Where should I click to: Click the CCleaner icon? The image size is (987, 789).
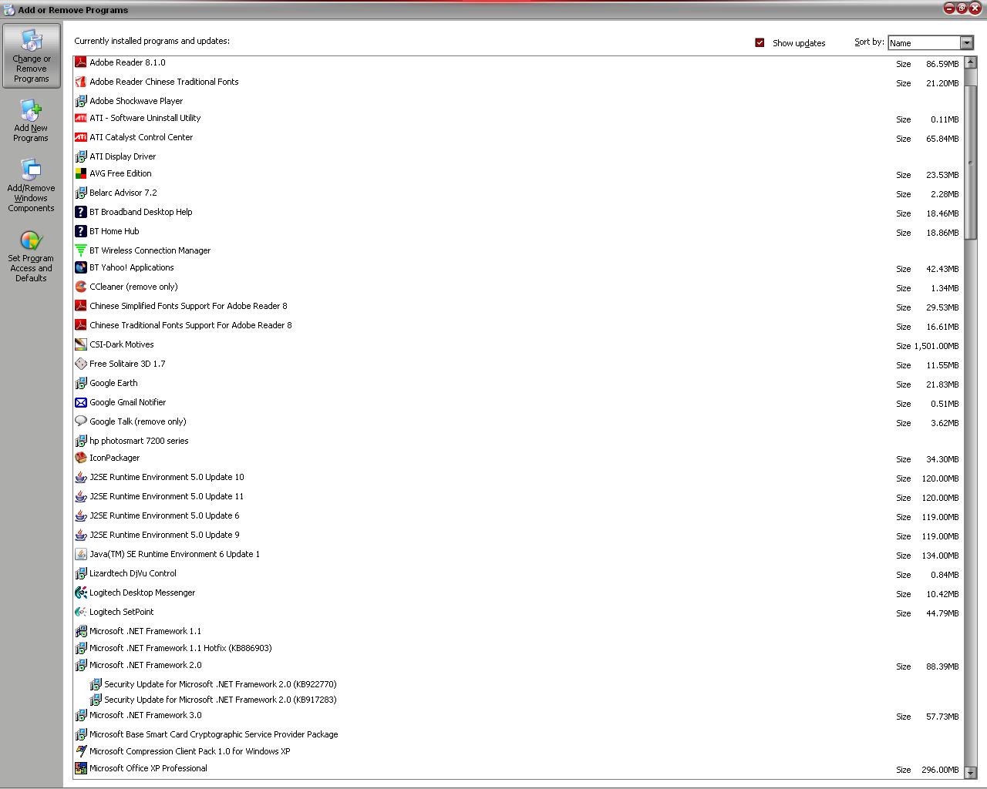point(80,287)
